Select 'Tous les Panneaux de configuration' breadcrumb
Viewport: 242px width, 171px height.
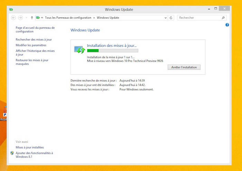(68, 18)
